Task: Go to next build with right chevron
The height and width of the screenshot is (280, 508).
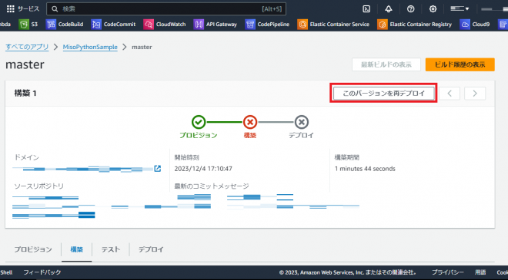Action: pos(475,94)
